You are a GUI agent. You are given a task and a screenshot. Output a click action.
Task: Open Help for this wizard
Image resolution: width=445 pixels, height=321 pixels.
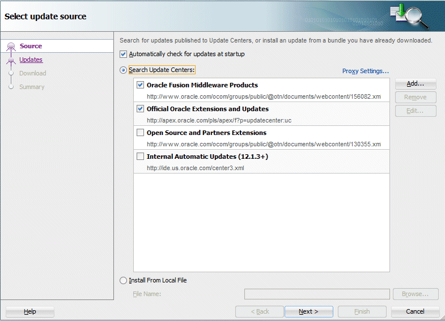[x=30, y=311]
